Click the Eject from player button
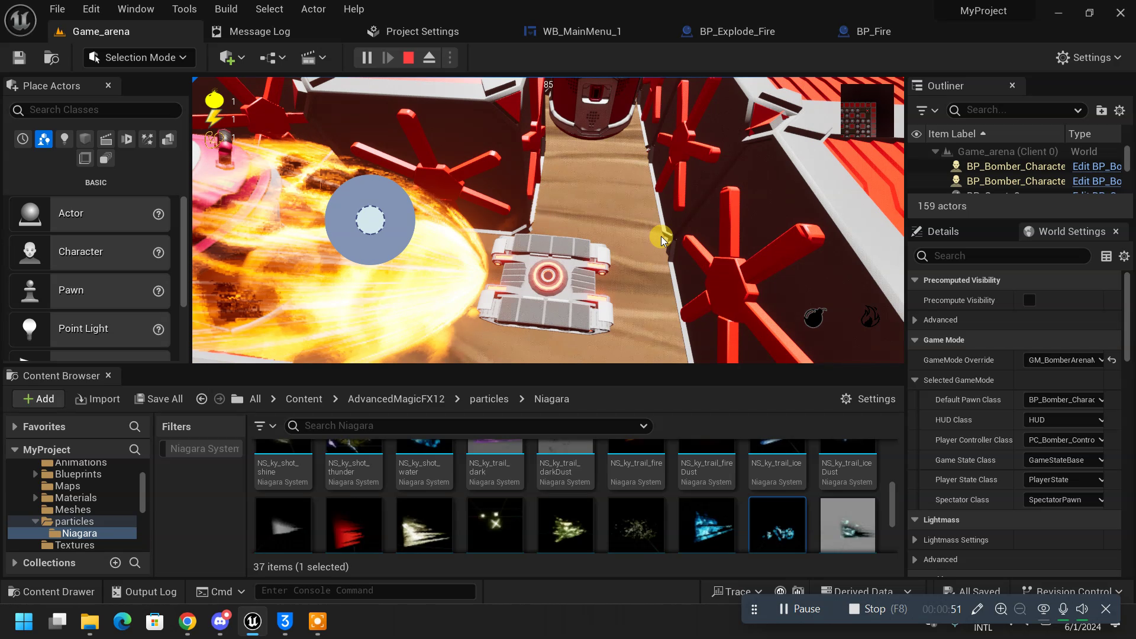Image resolution: width=1136 pixels, height=639 pixels. point(430,57)
